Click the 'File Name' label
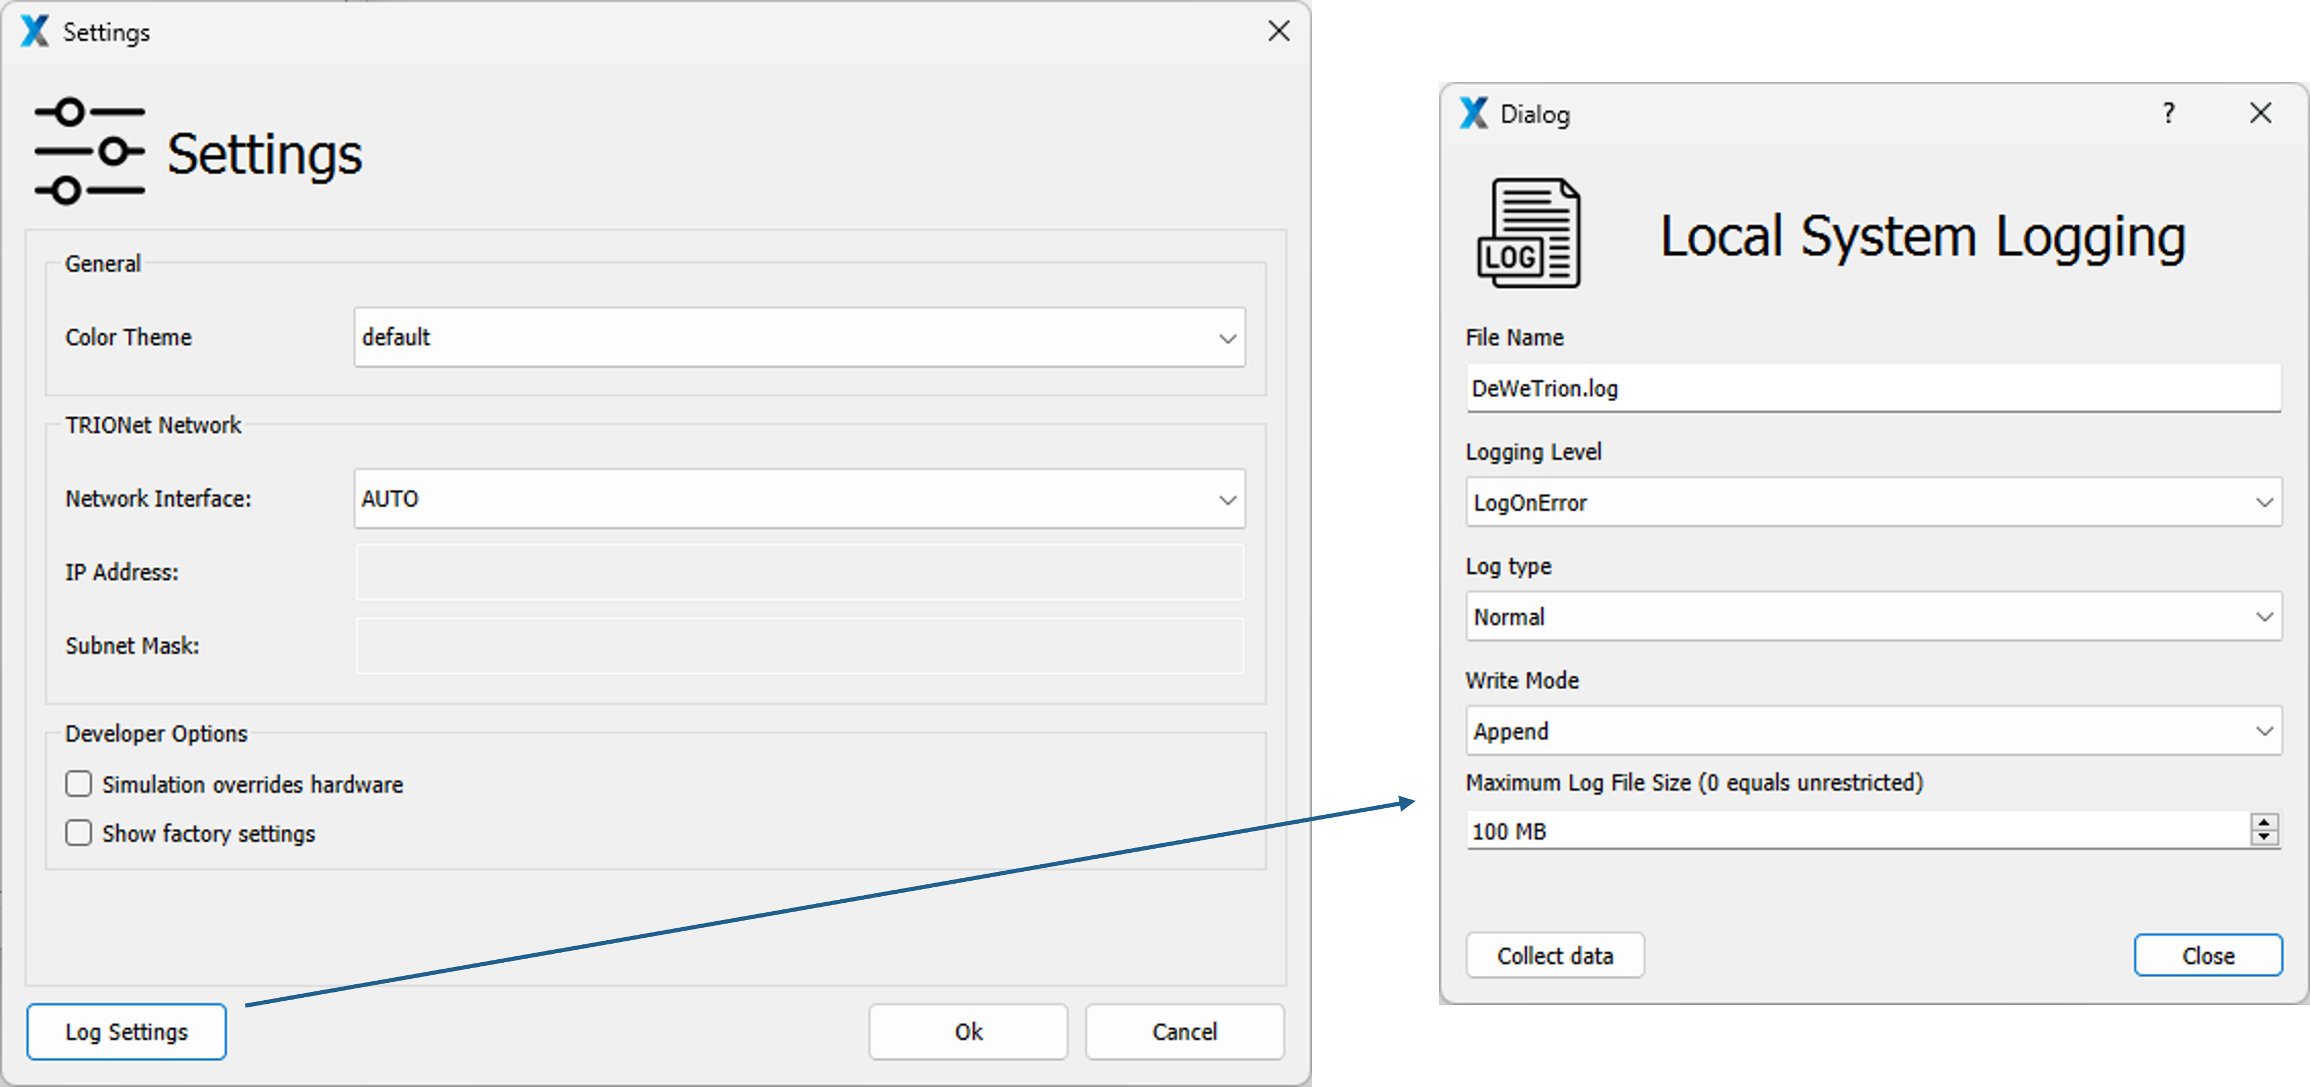This screenshot has height=1087, width=2310. pos(1515,337)
